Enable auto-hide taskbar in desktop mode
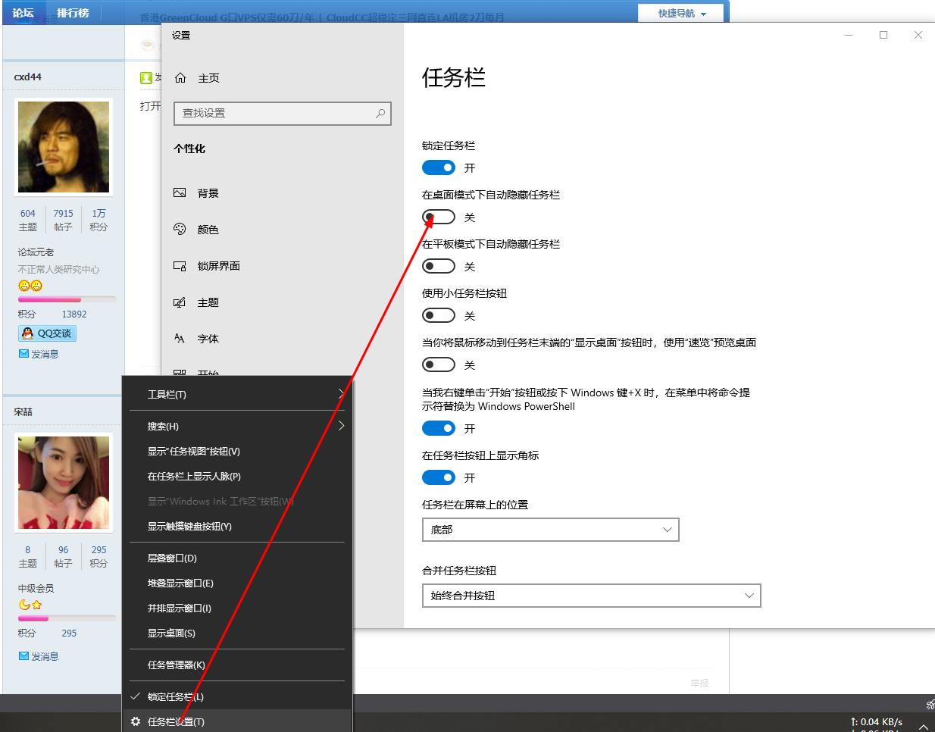 click(x=439, y=217)
